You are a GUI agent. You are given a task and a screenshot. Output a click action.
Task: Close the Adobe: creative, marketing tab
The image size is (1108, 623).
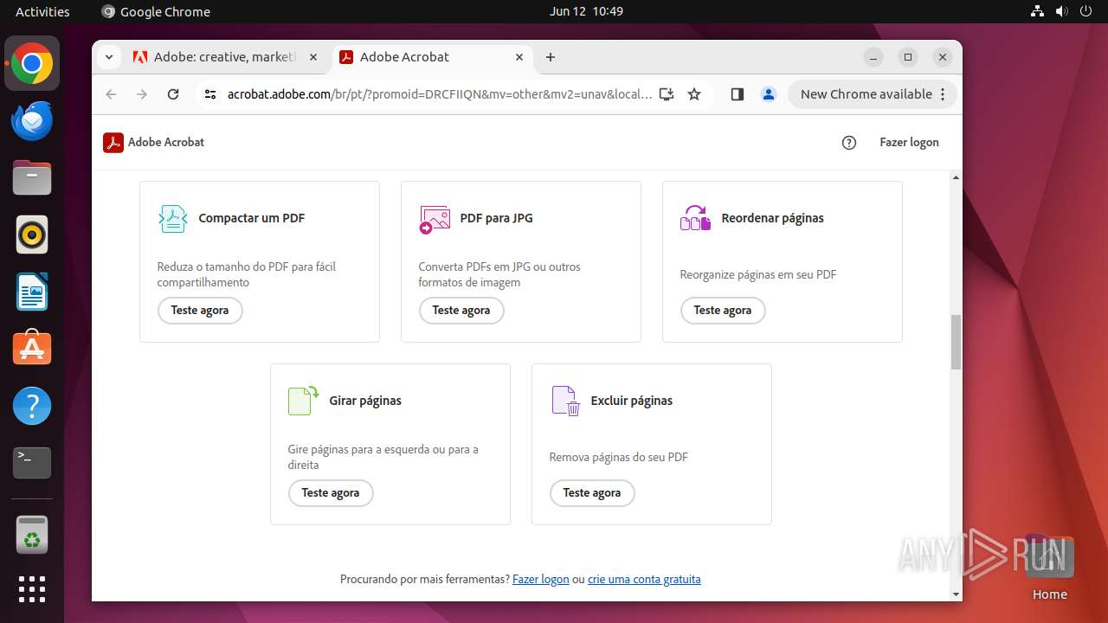pos(313,57)
